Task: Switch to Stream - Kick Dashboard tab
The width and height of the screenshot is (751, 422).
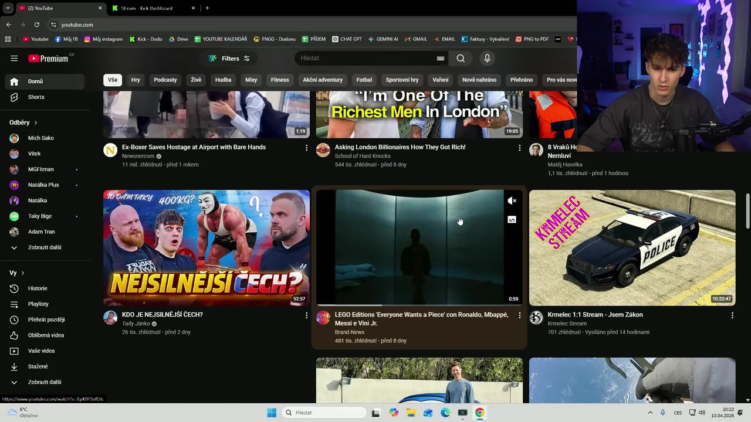Action: [x=154, y=8]
